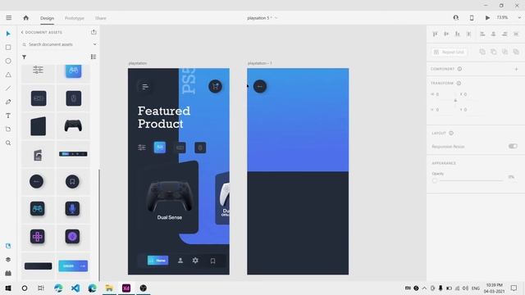Viewport: 525px width, 295px height.
Task: Toggle the Responsive Resize switch
Action: [513, 146]
